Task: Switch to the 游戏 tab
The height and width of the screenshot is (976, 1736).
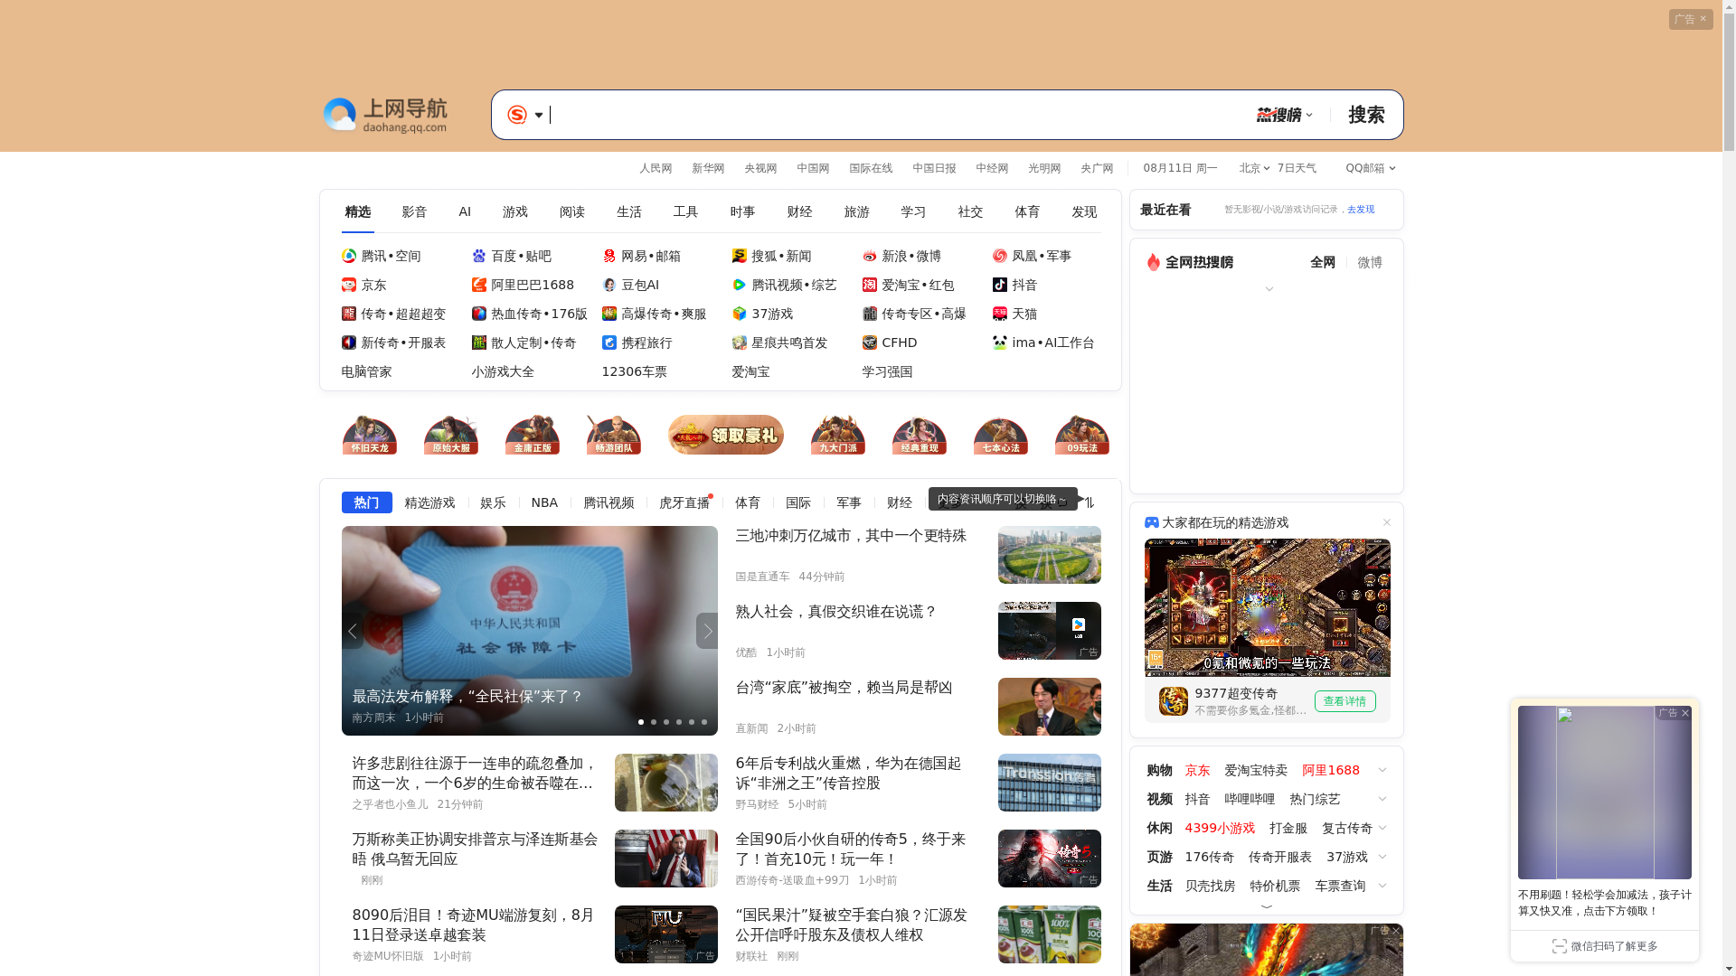Action: click(515, 212)
